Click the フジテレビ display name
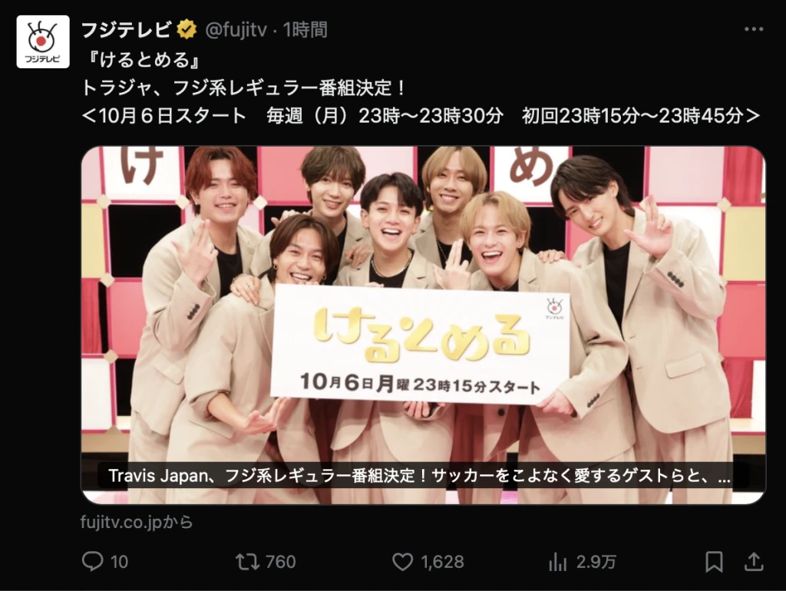This screenshot has width=786, height=591. [x=127, y=30]
